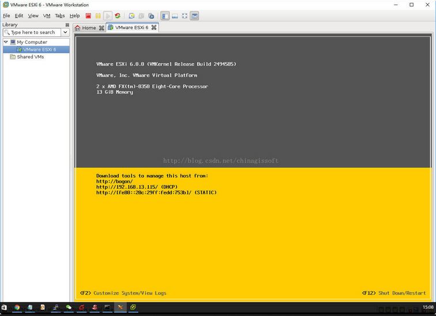436x316 pixels.
Task: Take a snapshot with the clock icon
Action: [x=131, y=16]
